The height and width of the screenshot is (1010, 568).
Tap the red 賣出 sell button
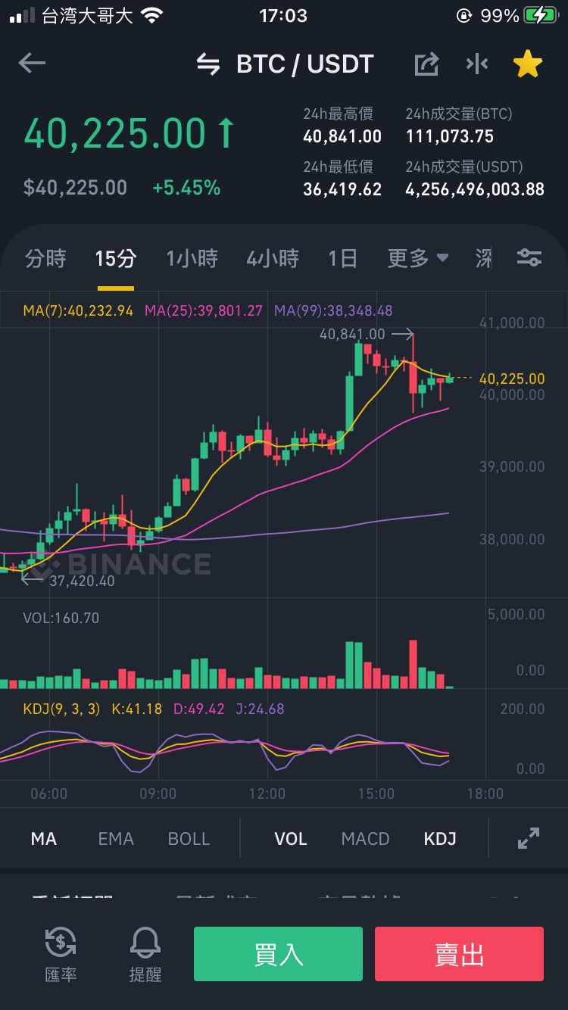click(459, 954)
